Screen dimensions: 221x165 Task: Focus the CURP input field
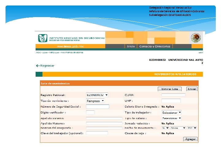(173, 95)
